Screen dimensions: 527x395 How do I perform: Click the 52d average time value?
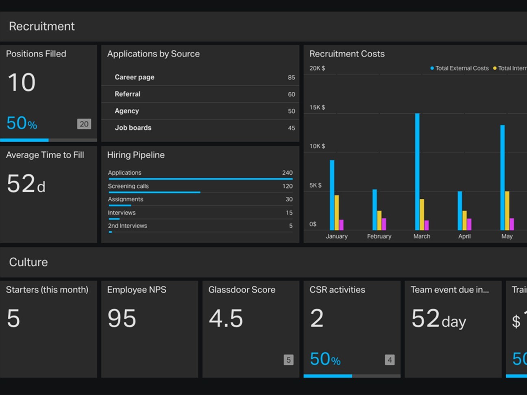26,184
